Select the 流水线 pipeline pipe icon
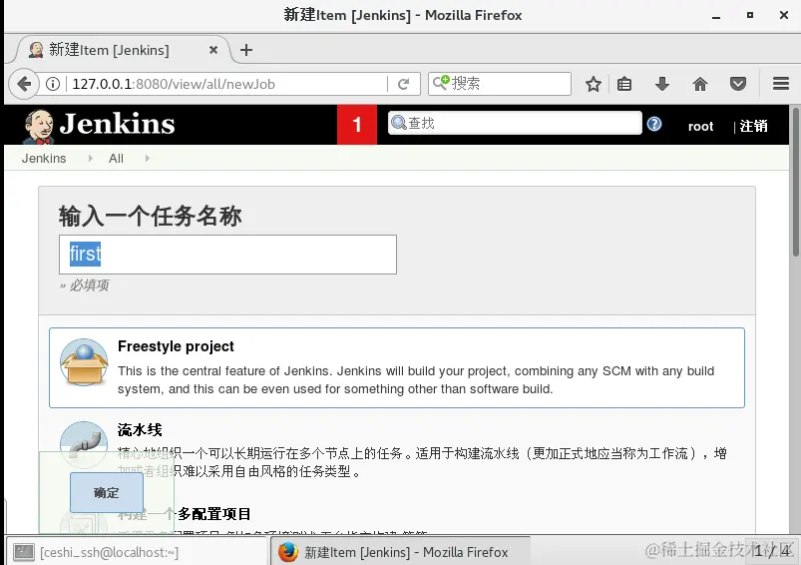Screen dimensions: 801x565 84,444
